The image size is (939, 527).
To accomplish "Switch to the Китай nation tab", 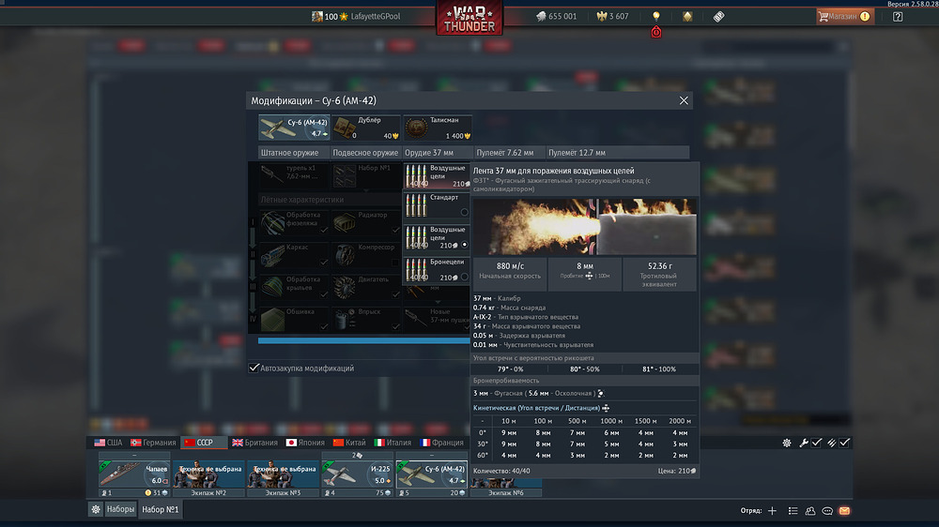I will 349,443.
